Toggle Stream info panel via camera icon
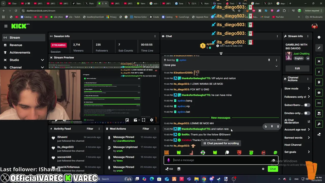325x183 pixels. coord(319,113)
